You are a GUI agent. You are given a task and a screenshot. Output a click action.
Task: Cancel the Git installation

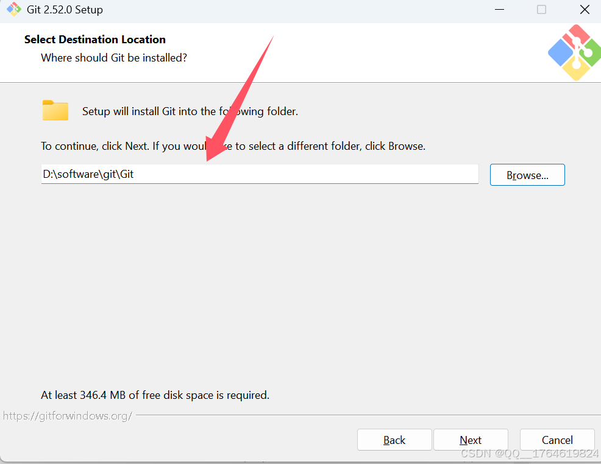[557, 440]
